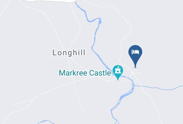Click the flag atop the castle icon

pos(118,67)
